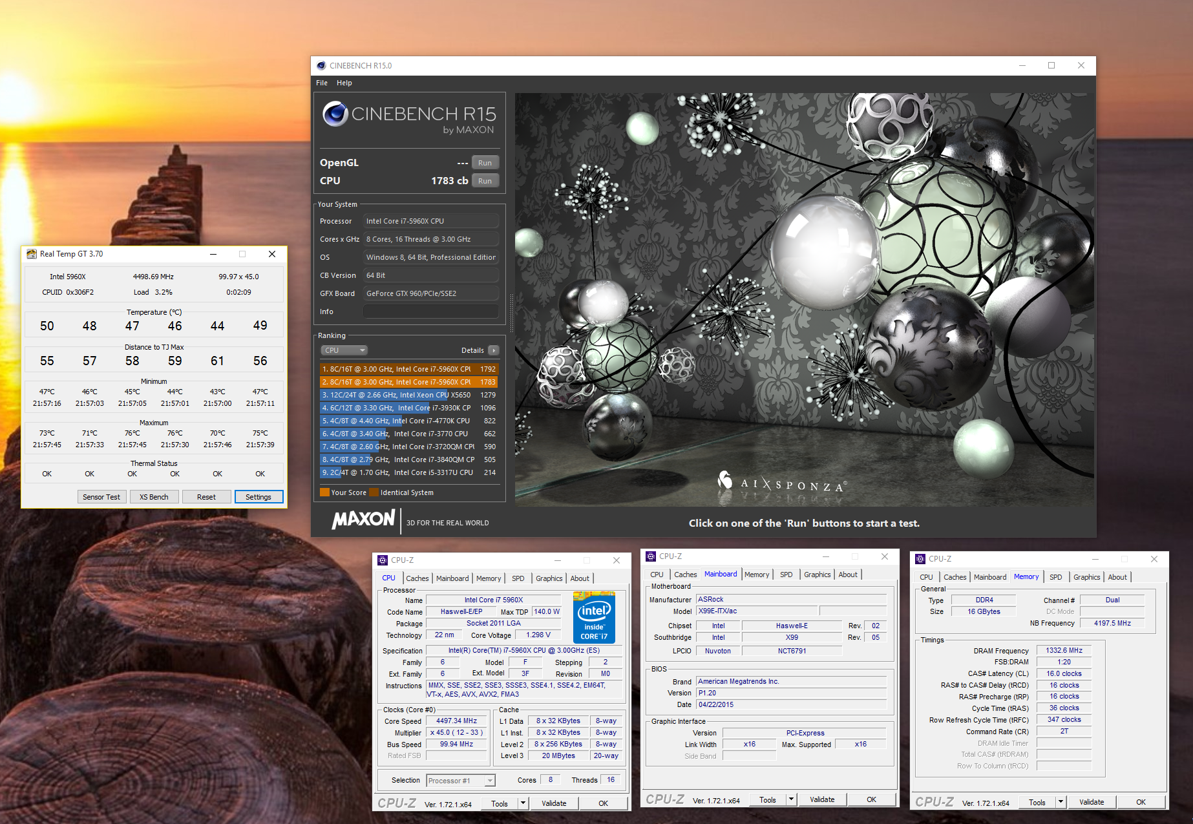Select ranking row 2 with score 1783
The width and height of the screenshot is (1193, 824).
coord(409,382)
